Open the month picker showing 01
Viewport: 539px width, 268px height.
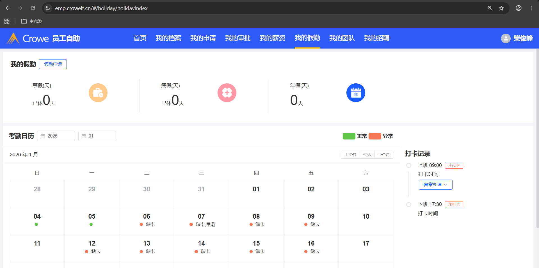click(x=97, y=136)
